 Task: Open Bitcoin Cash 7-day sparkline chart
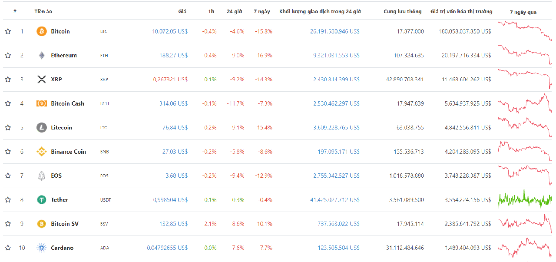[524, 103]
